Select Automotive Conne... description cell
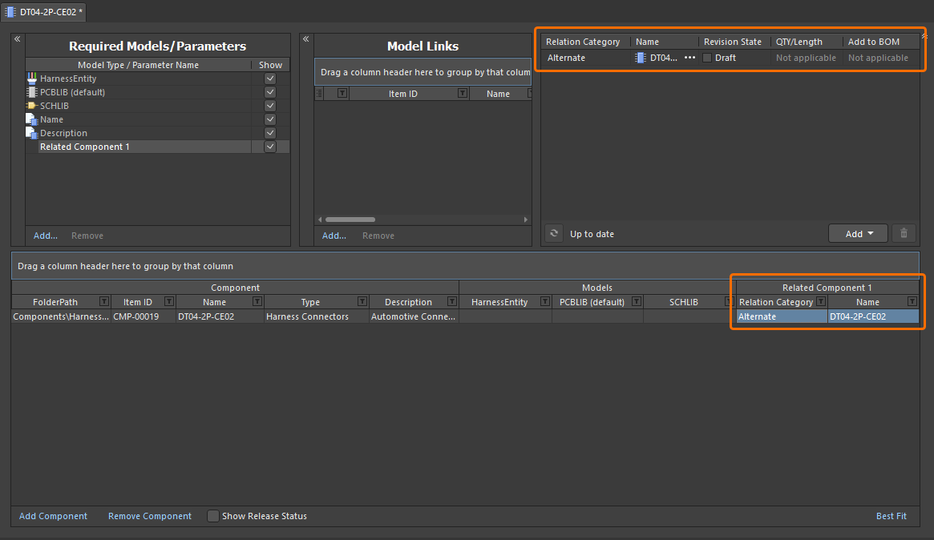The image size is (934, 540). (414, 316)
